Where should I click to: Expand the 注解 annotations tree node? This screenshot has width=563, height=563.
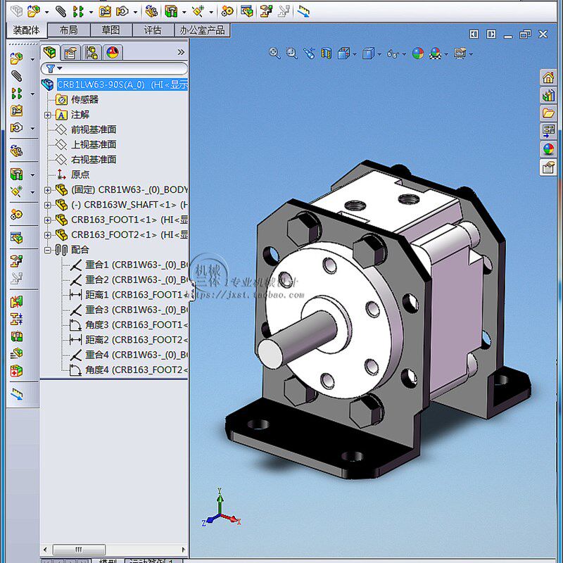(x=47, y=115)
